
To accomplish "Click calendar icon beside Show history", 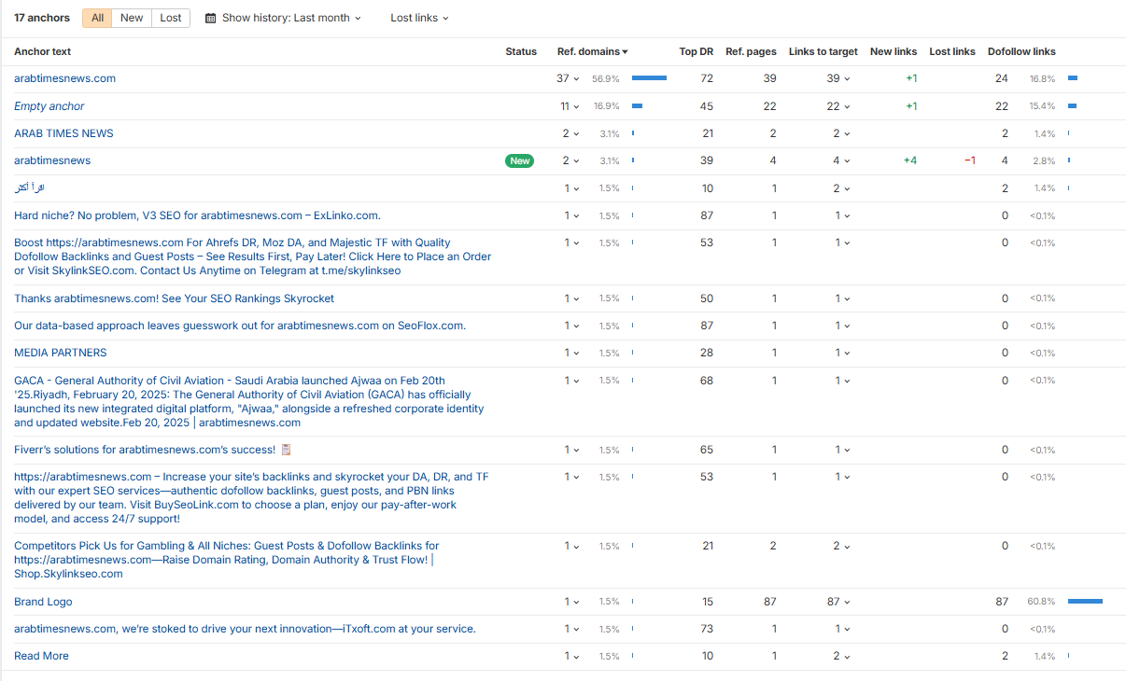I will pyautogui.click(x=210, y=18).
